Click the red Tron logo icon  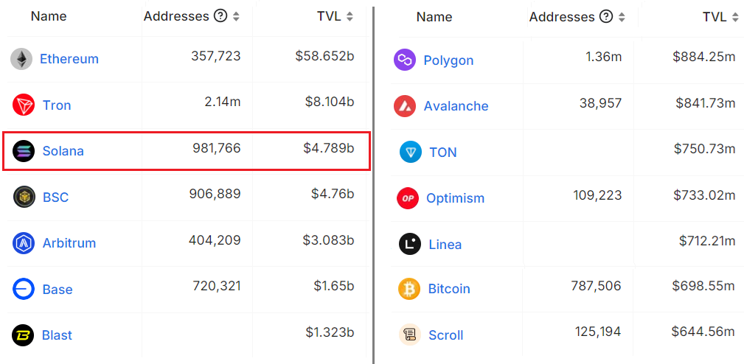coord(24,105)
